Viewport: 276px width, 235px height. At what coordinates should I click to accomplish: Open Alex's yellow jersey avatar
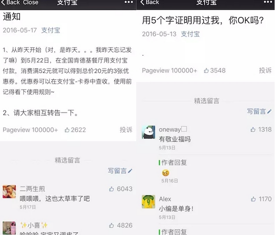[149, 202]
